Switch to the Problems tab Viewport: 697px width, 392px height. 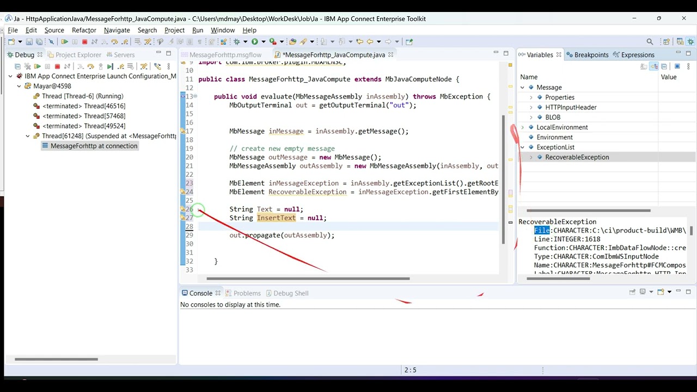click(x=243, y=293)
